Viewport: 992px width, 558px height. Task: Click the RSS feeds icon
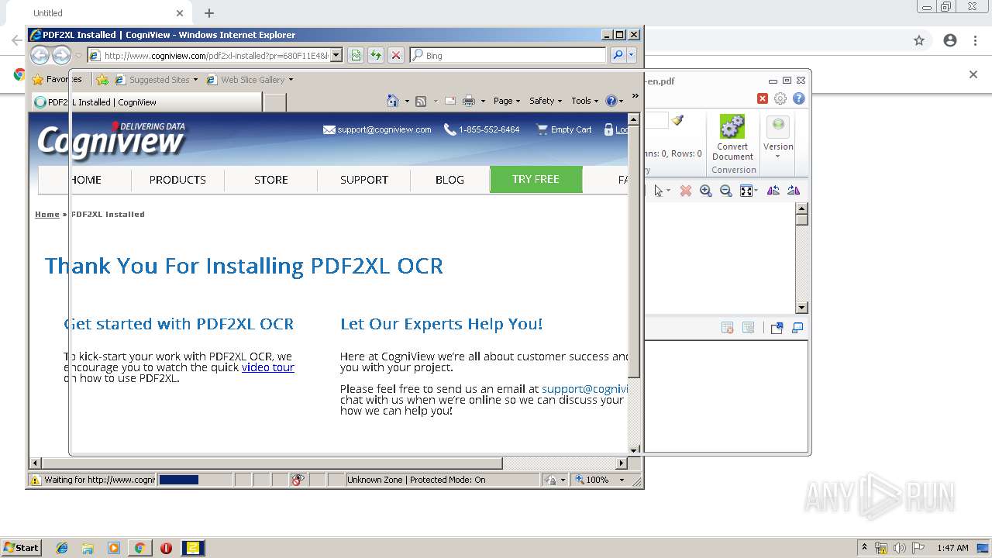[421, 101]
